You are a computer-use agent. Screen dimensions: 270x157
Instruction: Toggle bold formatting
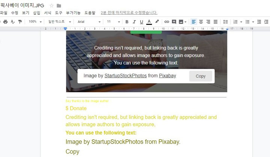click(127, 22)
